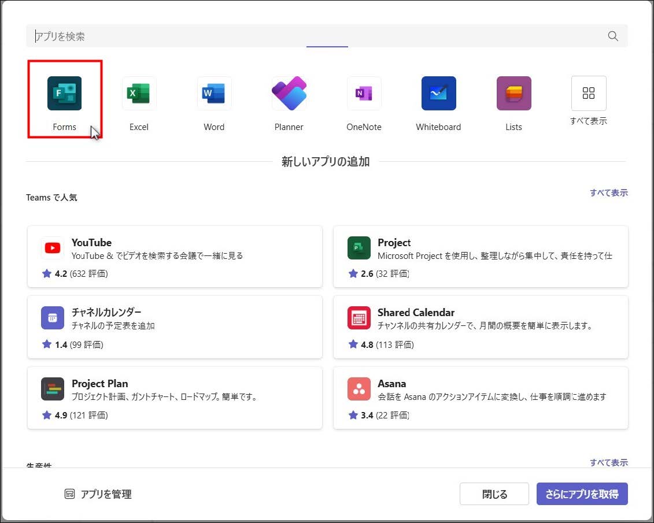Open the YouTube app title
Image resolution: width=654 pixels, height=523 pixels.
click(x=91, y=243)
